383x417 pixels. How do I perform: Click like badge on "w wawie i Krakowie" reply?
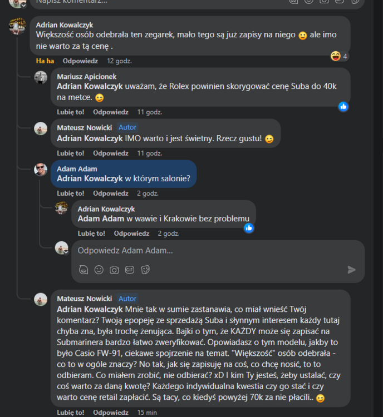pyautogui.click(x=249, y=227)
